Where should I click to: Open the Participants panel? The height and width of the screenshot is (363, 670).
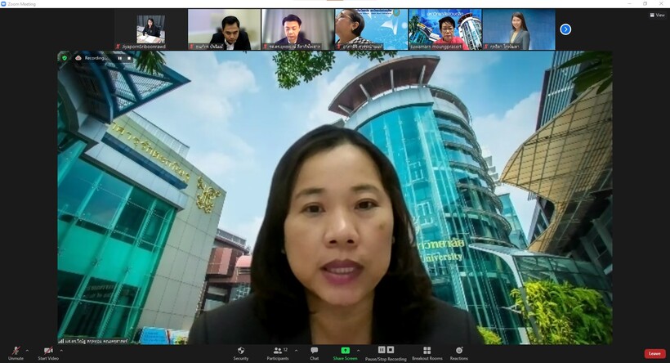click(278, 353)
